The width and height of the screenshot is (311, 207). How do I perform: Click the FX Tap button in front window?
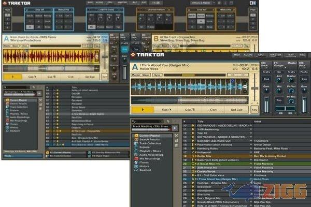click(279, 100)
